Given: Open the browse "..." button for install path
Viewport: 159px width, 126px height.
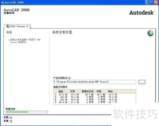Looking at the screenshot, I should point(142,82).
